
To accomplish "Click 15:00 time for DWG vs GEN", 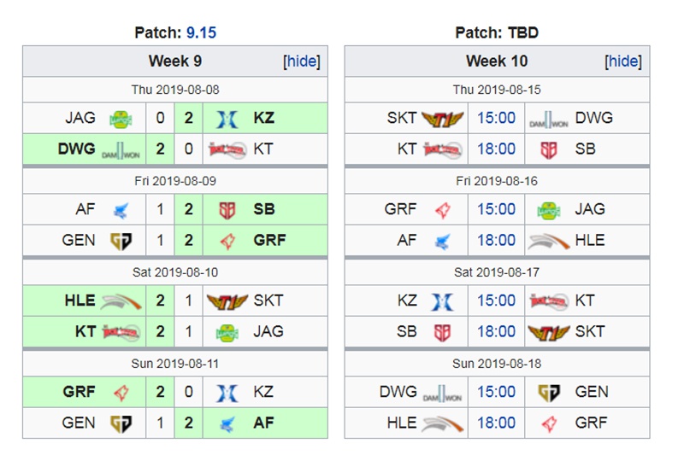I will [496, 392].
